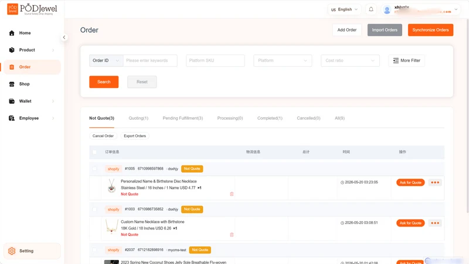Expand the Employee submenu arrow
This screenshot has height=264, width=469.
[x=53, y=119]
